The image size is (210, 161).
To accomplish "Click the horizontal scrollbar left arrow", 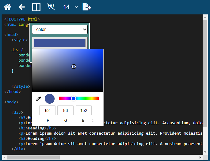I will pyautogui.click(x=5, y=157).
